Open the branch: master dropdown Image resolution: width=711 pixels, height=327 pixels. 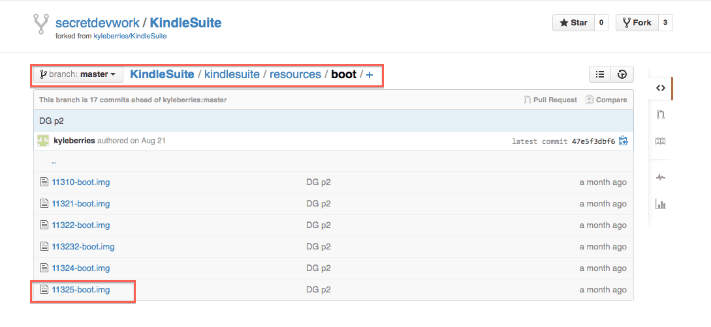[78, 74]
